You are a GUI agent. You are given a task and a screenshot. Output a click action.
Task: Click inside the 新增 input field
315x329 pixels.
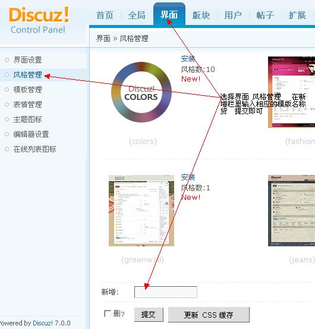(x=166, y=292)
